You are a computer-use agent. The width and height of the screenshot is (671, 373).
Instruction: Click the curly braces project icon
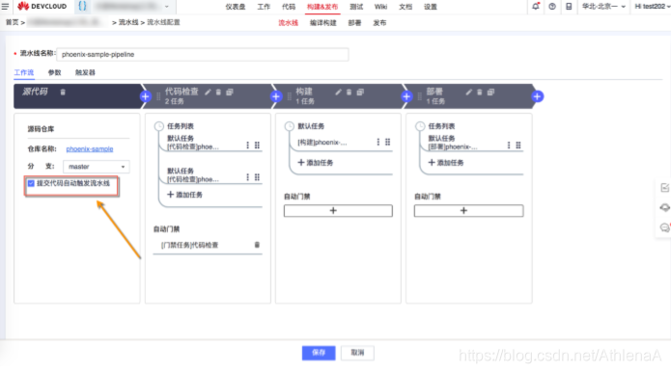point(82,6)
